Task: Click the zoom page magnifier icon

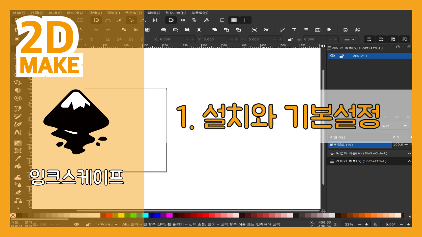Action: coord(187,30)
